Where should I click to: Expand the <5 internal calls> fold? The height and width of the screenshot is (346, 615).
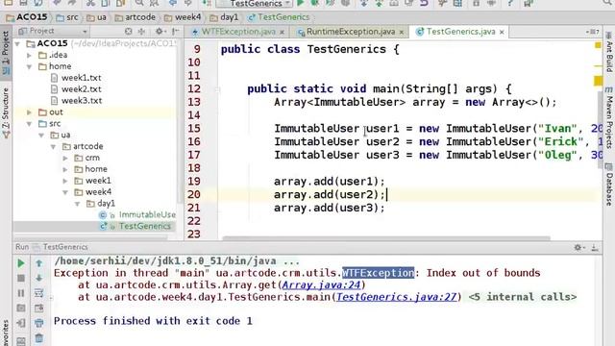(x=523, y=297)
